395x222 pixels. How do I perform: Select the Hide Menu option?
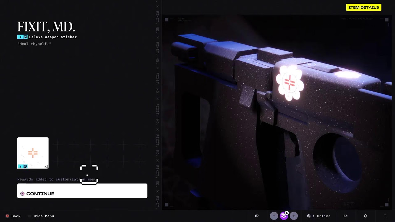pos(41,216)
